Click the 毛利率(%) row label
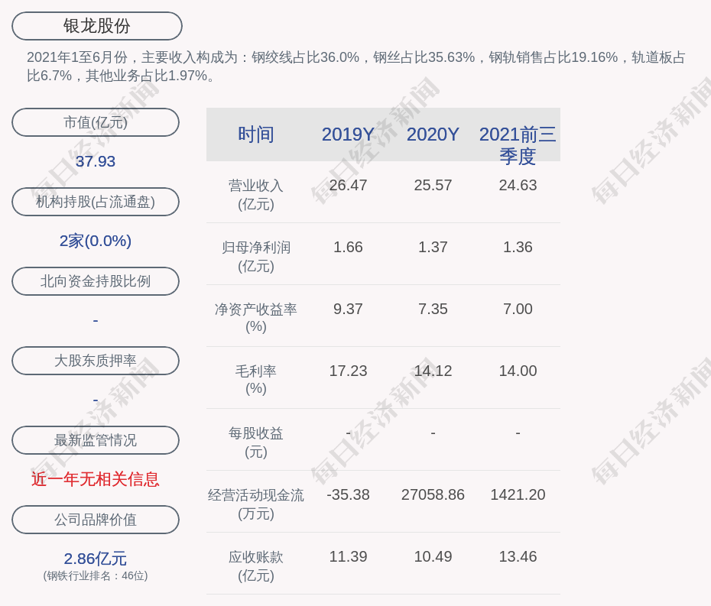Screen dimensions: 711x606 click(x=256, y=380)
